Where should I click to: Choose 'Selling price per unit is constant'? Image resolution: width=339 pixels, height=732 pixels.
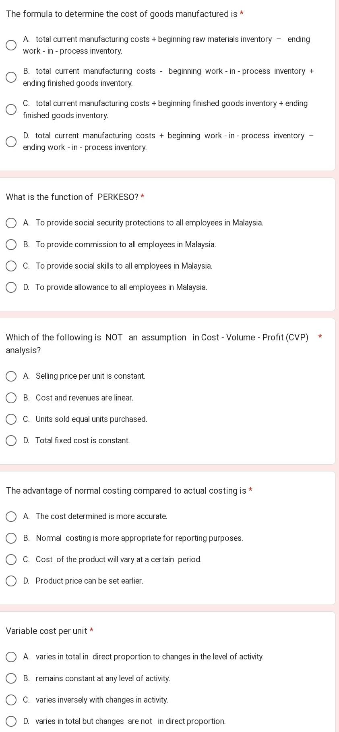[x=11, y=376]
